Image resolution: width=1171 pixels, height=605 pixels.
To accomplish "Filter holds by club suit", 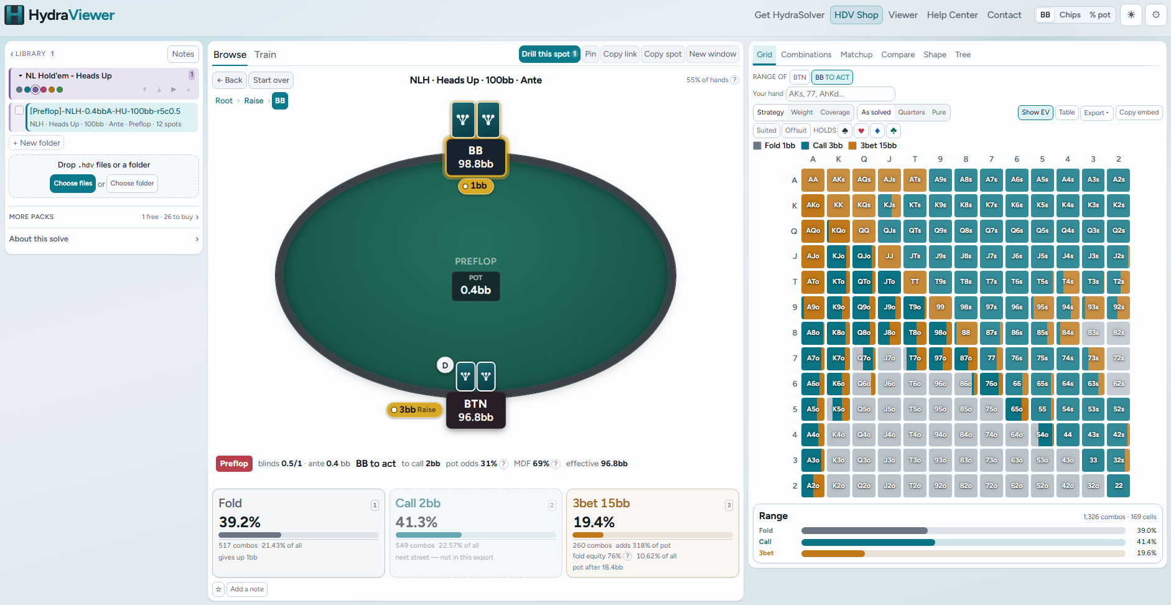I will 893,131.
